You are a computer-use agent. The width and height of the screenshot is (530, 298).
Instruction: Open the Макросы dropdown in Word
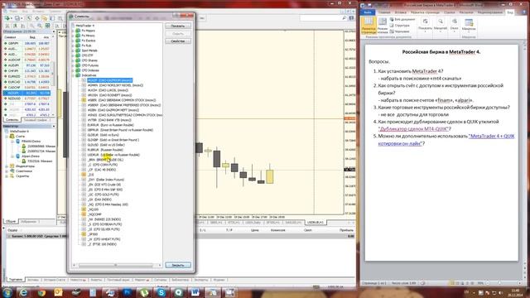pos(469,25)
